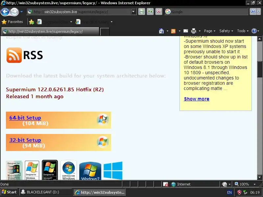Click Windows orb in 64-bit banner
This screenshot has width=263, height=197.
point(103,120)
